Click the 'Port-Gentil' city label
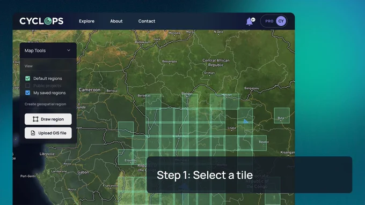The width and height of the screenshot is (365, 205). tap(28, 176)
